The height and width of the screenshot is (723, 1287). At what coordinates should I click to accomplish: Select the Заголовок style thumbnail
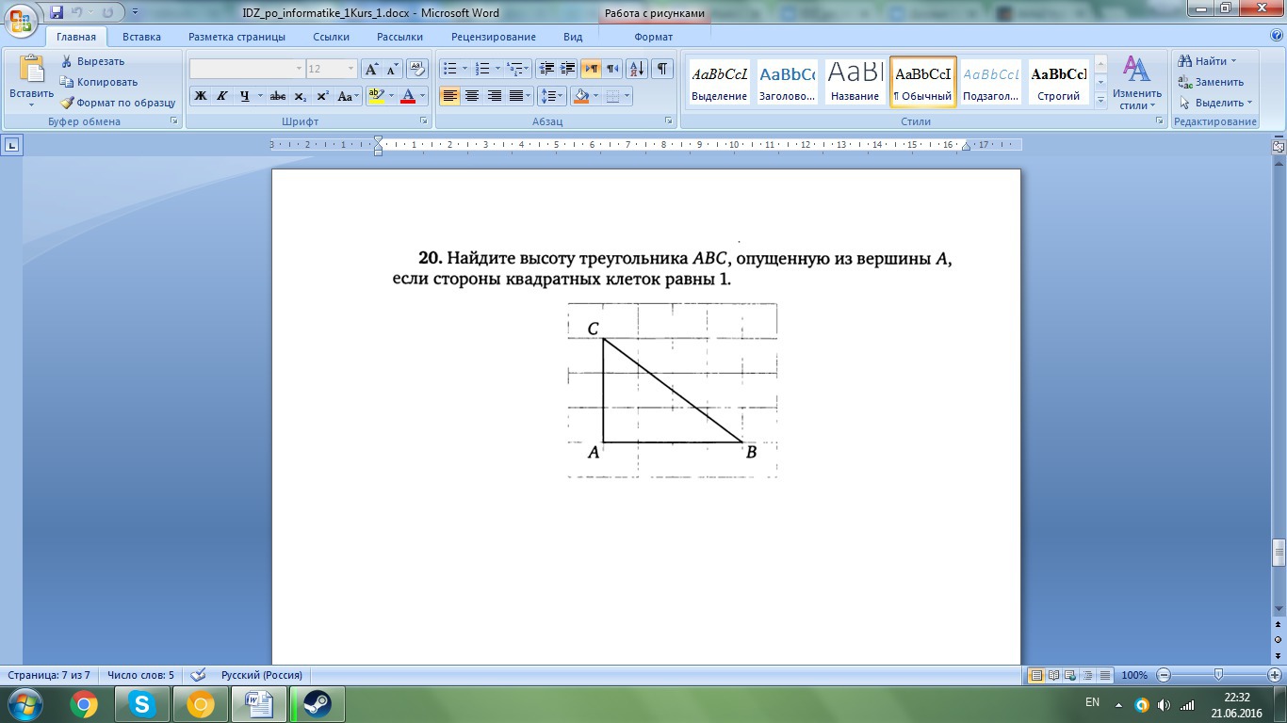coord(787,82)
